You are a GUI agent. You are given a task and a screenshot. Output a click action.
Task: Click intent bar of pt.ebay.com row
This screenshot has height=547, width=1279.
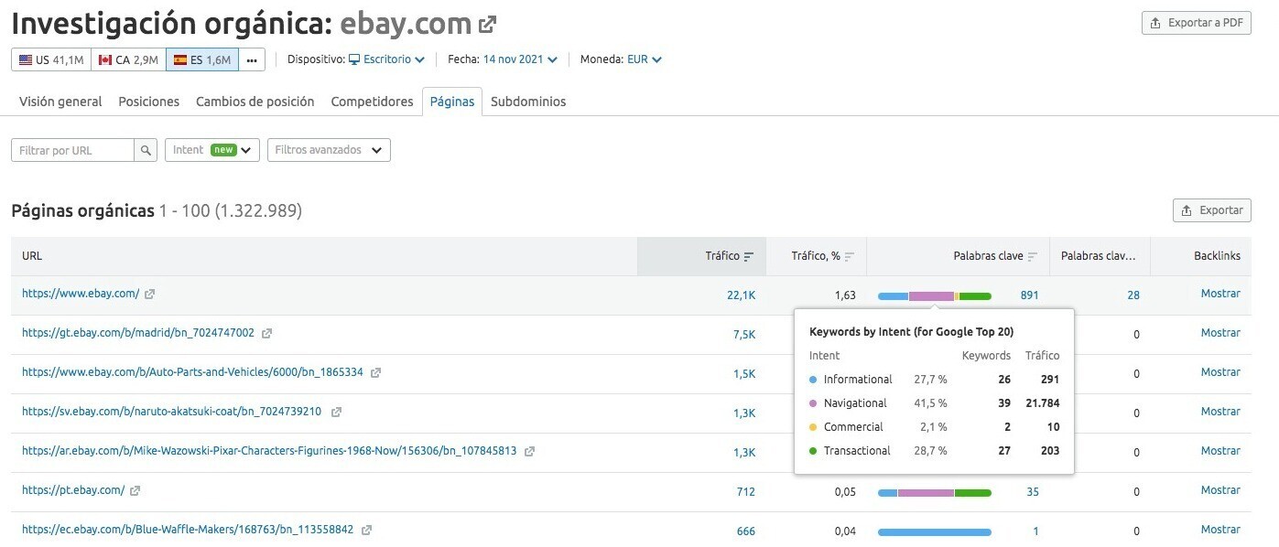pyautogui.click(x=934, y=493)
